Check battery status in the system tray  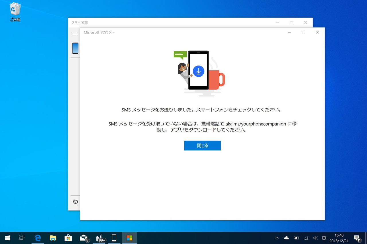coord(296,238)
